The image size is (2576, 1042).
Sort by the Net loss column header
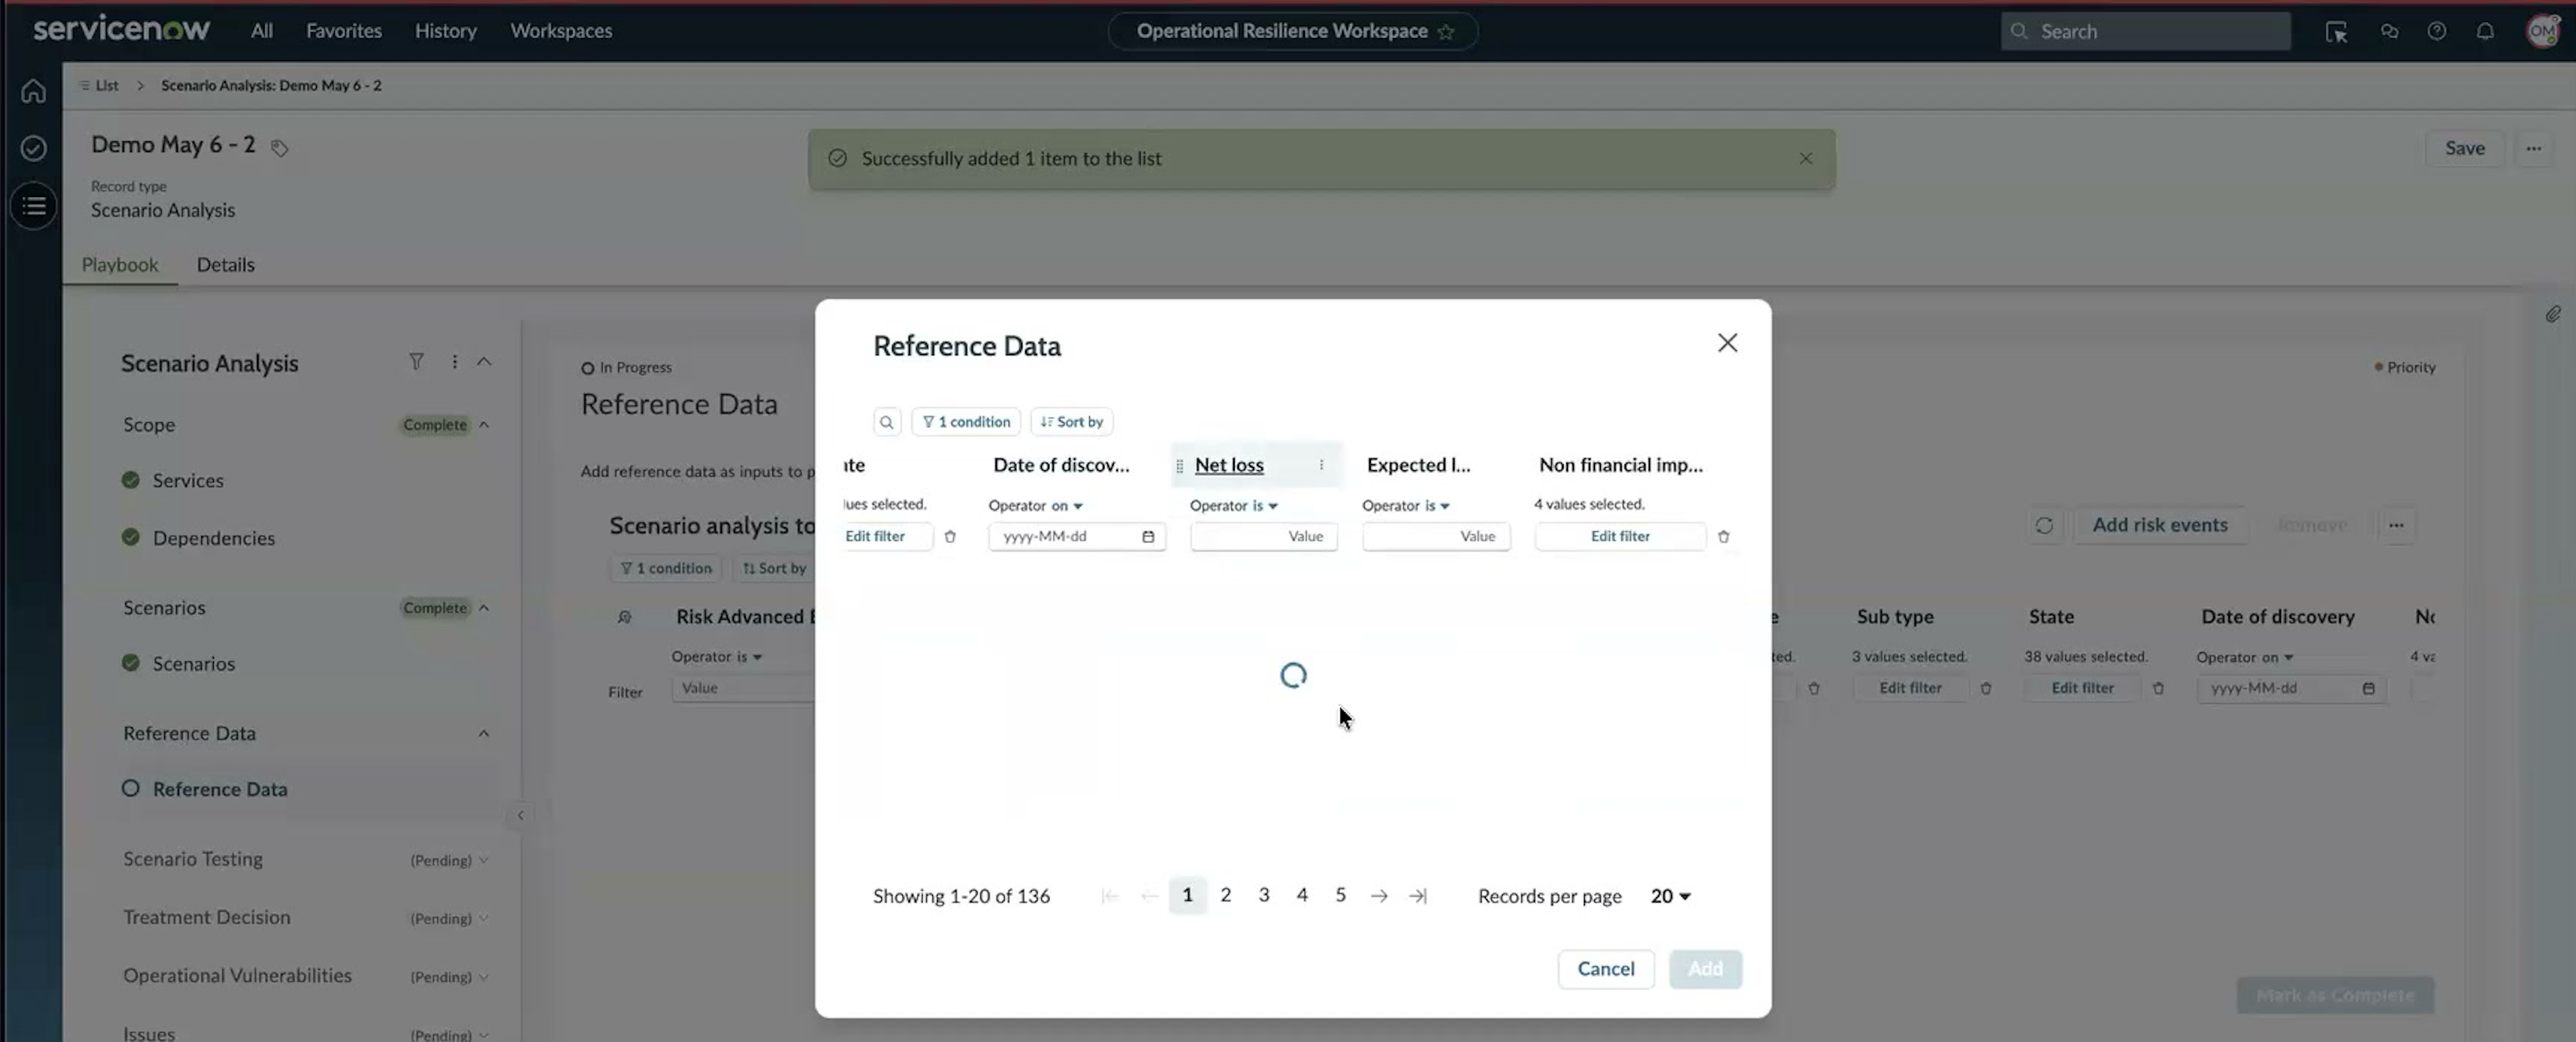coord(1229,465)
